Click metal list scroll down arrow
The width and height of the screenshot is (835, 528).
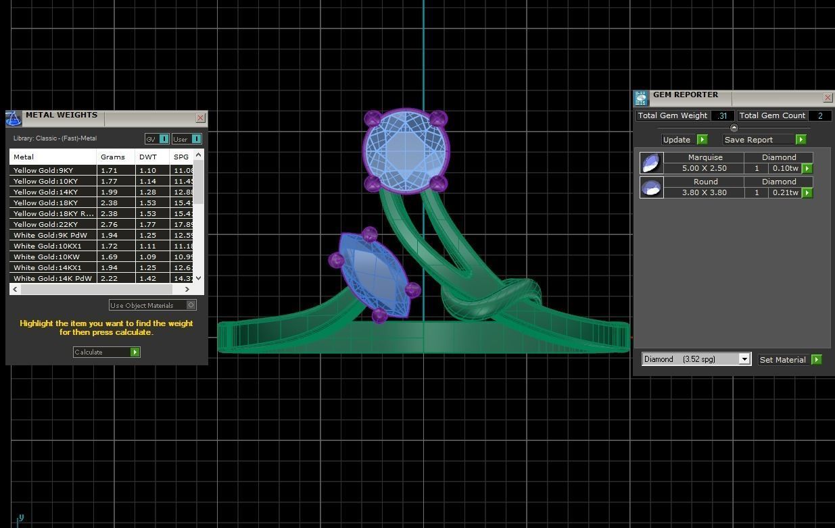pos(198,278)
